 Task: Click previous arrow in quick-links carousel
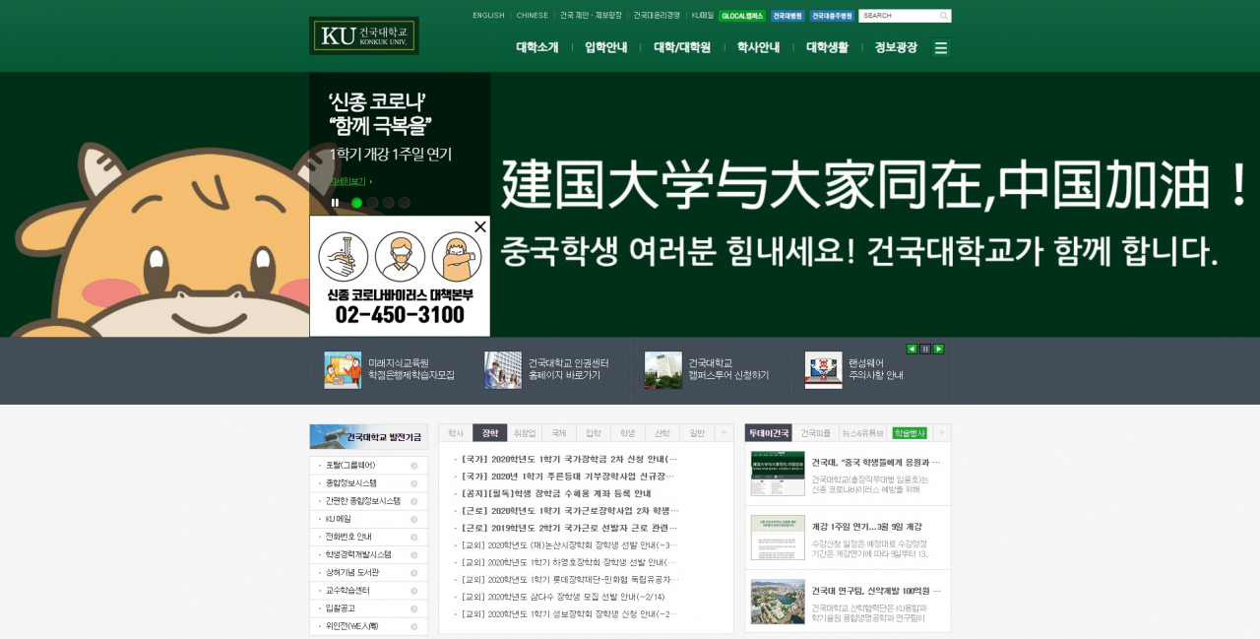coord(912,349)
